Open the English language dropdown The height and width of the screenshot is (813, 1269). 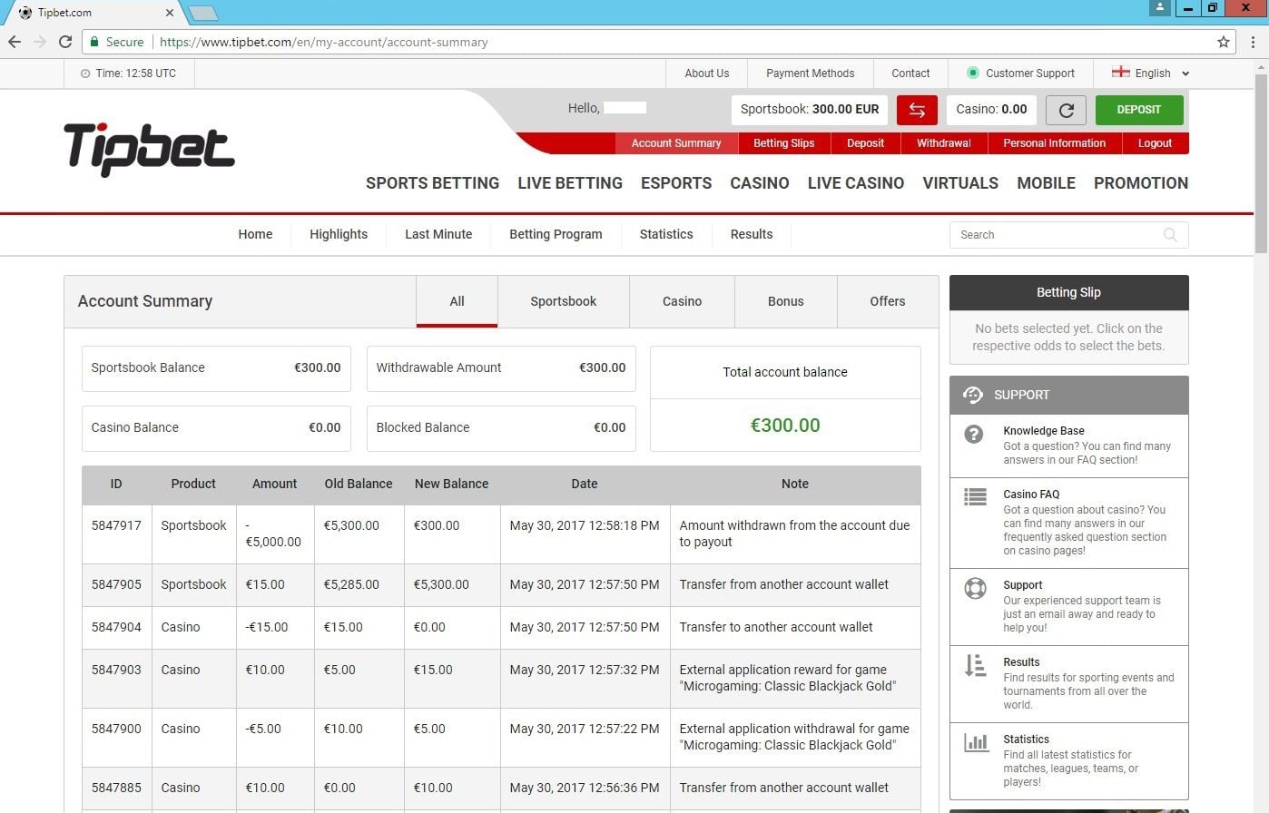click(1150, 73)
